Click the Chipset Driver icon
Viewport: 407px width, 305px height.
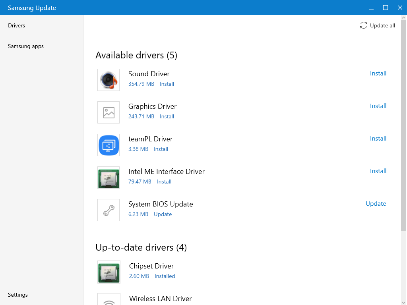108,272
